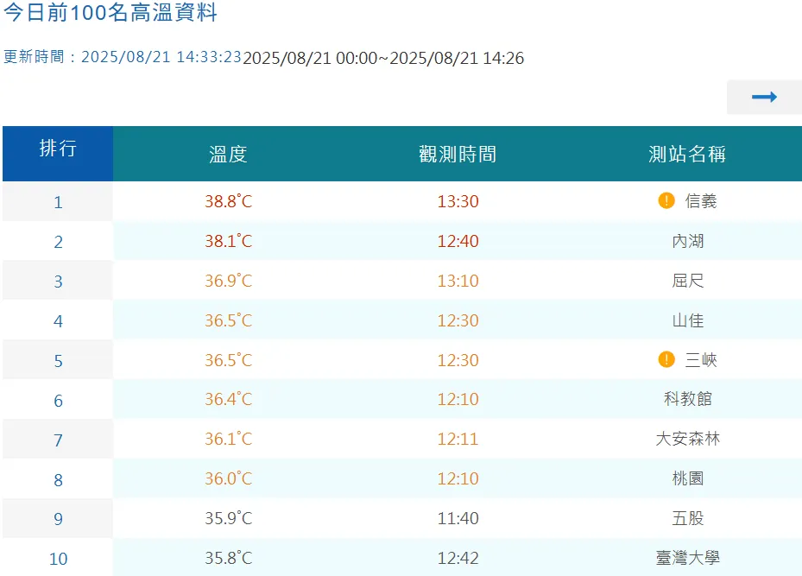Image resolution: width=802 pixels, height=576 pixels.
Task: Click rank number 6
Action: [58, 401]
